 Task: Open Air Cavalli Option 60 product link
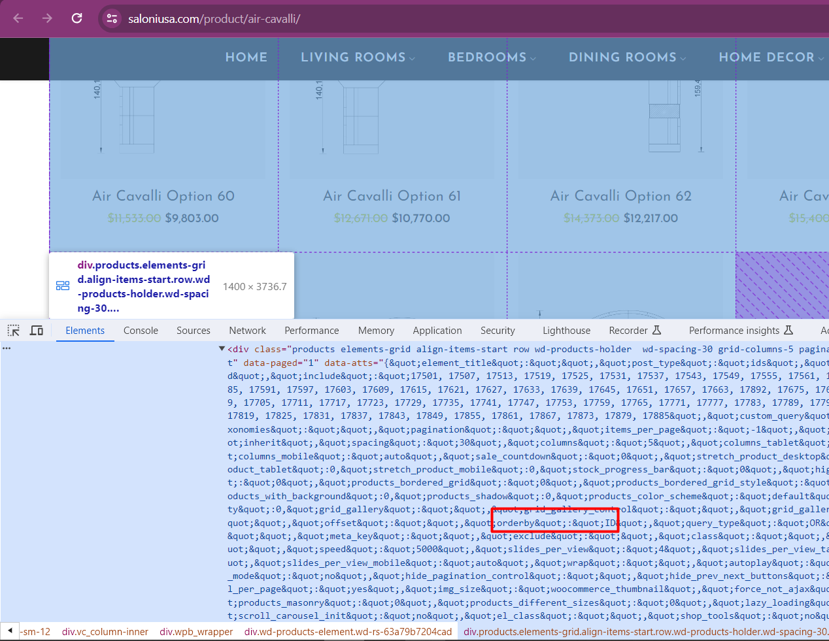coord(163,196)
